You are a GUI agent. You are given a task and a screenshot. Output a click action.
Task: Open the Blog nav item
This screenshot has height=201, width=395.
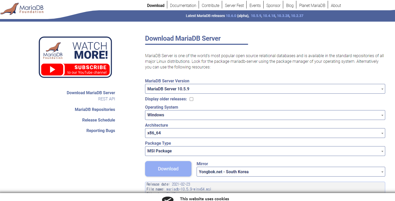click(x=290, y=5)
